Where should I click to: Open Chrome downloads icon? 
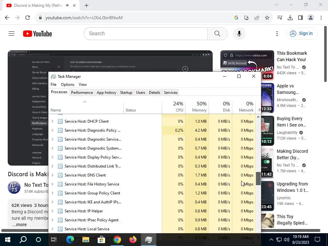[x=290, y=18]
